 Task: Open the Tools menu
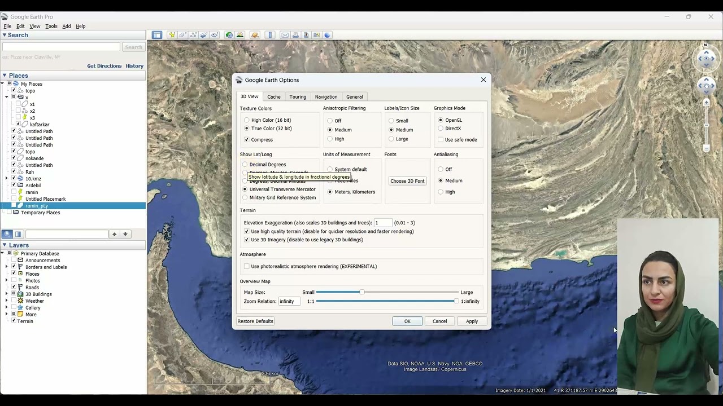(x=51, y=26)
